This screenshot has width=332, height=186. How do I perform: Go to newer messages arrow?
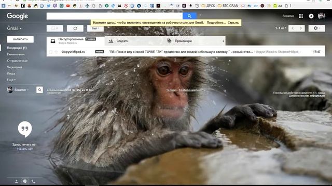tap(293, 28)
